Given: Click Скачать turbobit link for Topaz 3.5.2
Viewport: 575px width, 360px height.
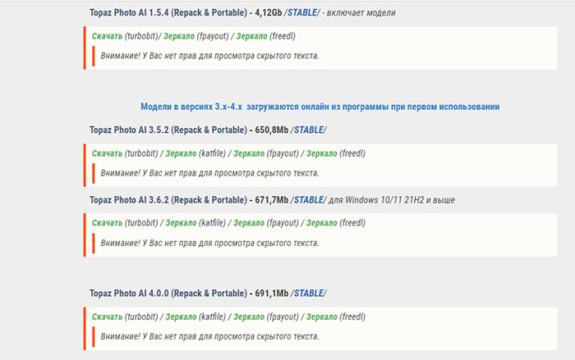Looking at the screenshot, I should [107, 153].
